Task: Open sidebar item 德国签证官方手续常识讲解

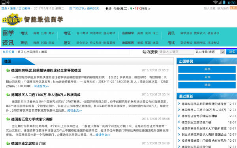Action: click(x=199, y=116)
